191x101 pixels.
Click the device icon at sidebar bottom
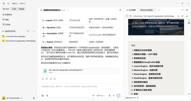tap(34, 98)
